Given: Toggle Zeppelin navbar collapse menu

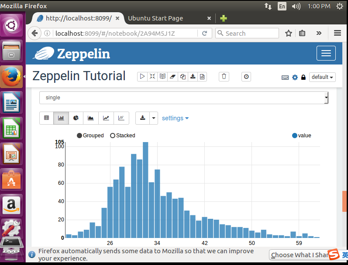Looking at the screenshot, I should [326, 53].
